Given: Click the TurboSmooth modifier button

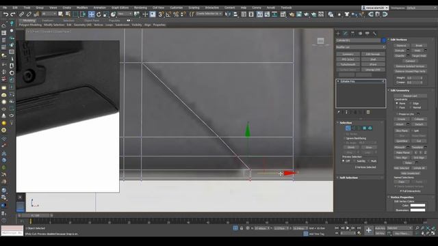Looking at the screenshot, I should (x=348, y=64).
